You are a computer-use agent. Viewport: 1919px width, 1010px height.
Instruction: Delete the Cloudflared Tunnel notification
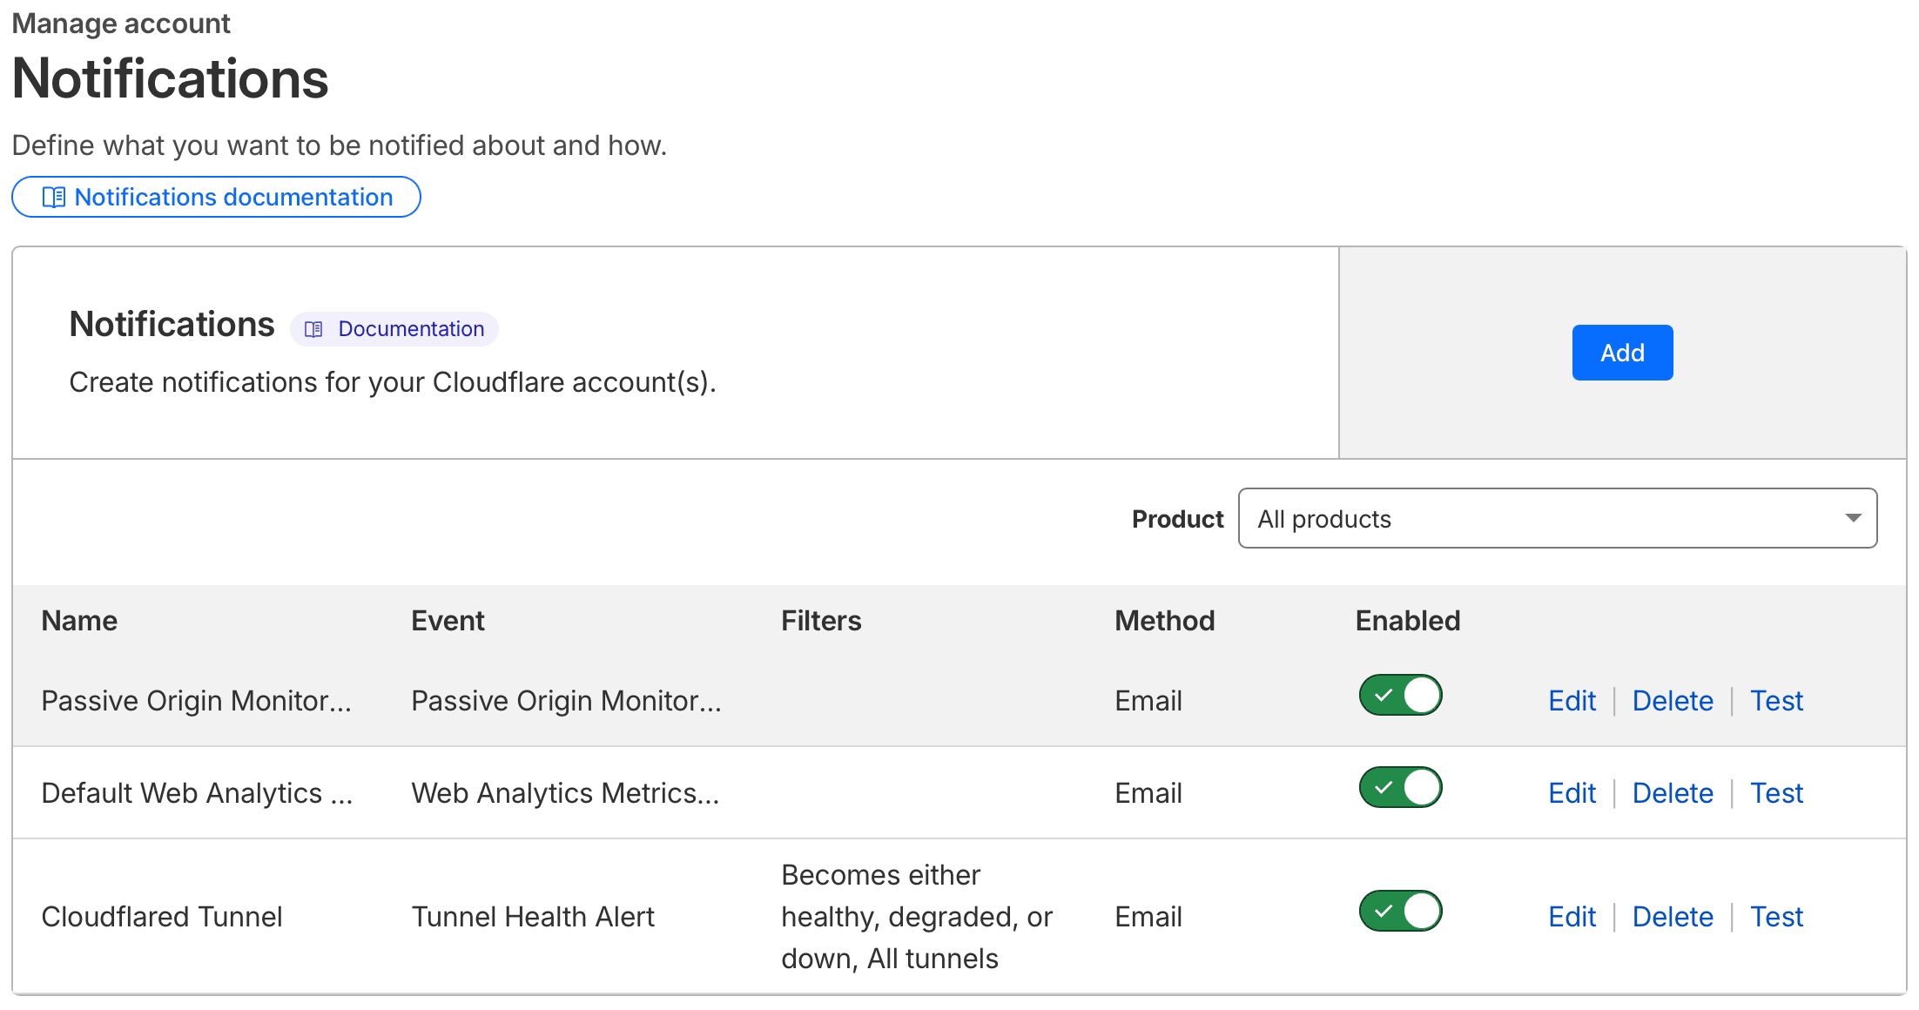coord(1672,917)
